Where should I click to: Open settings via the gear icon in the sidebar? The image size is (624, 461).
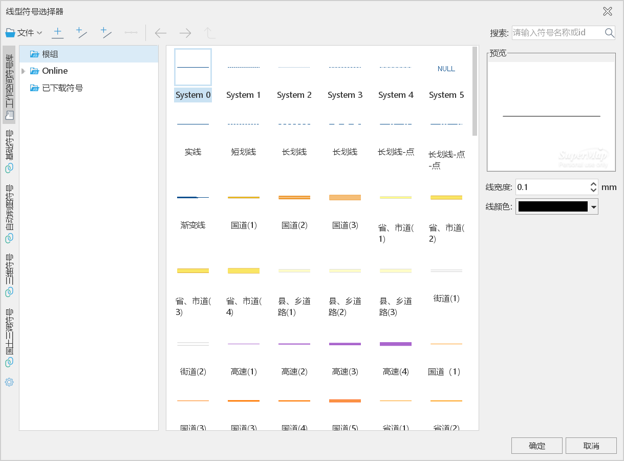9,382
